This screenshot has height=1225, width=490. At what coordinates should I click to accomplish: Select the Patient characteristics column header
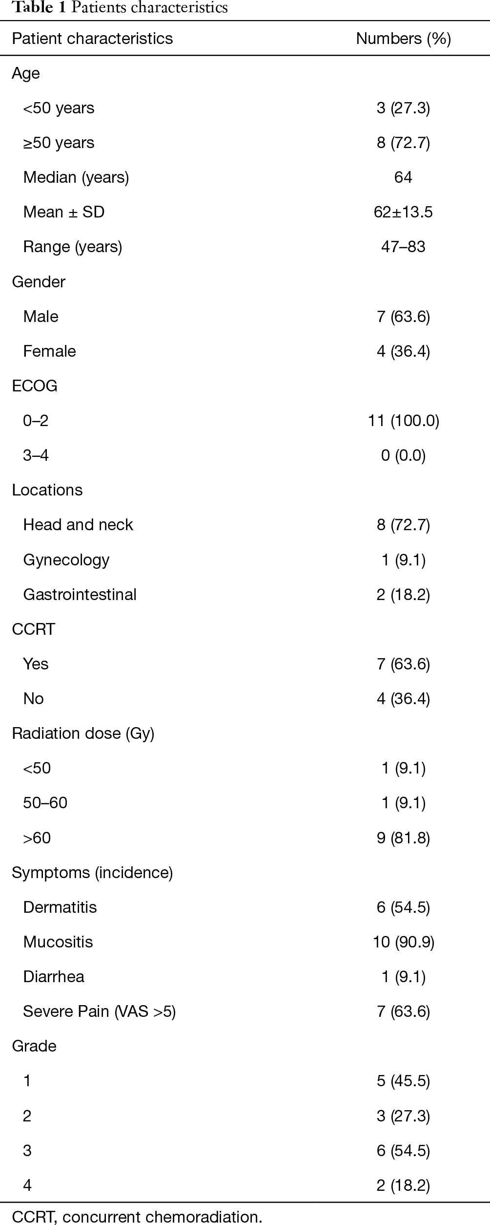pos(92,39)
